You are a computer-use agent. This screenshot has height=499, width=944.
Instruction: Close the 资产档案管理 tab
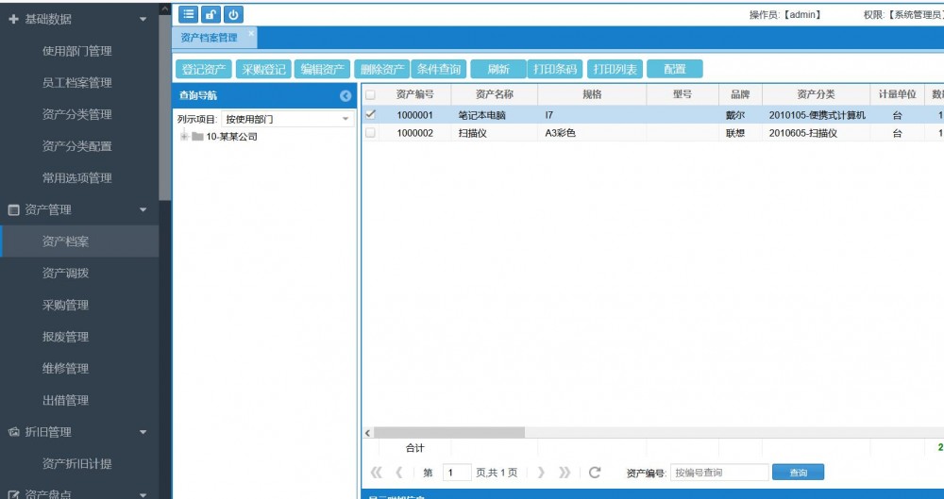[250, 33]
